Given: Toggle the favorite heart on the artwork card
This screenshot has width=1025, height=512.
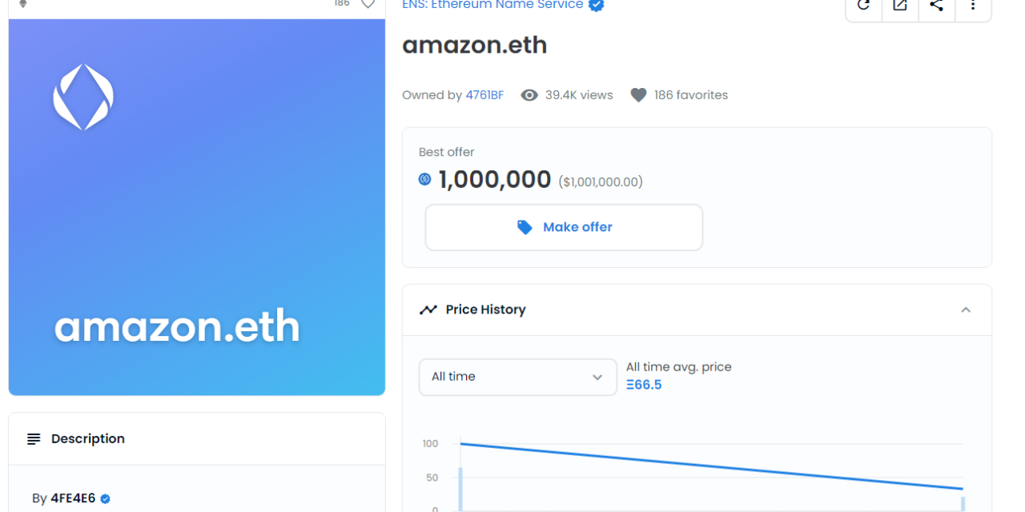Looking at the screenshot, I should pyautogui.click(x=368, y=4).
